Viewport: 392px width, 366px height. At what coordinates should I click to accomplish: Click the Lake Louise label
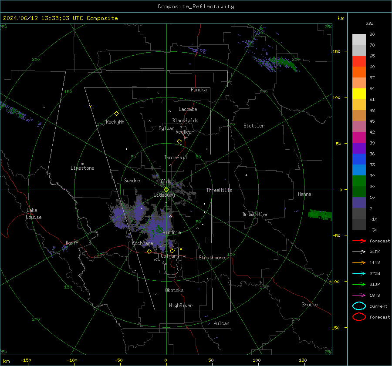[34, 214]
